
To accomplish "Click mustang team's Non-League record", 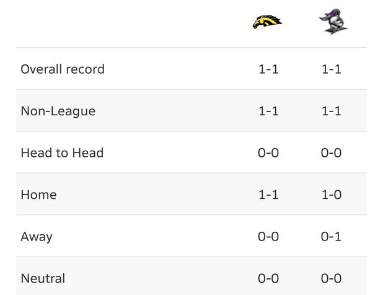I will tap(268, 111).
